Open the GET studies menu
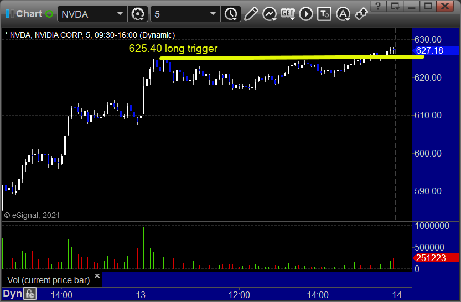This screenshot has width=461, height=302. tap(288, 14)
